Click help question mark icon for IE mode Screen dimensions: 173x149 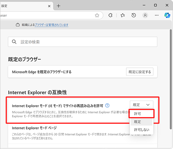click(107, 105)
